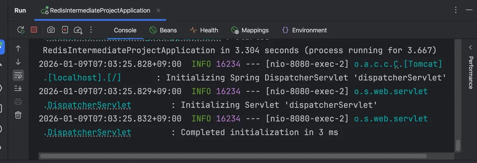
Task: Click INFO on the 25.828 log line
Action: [x=201, y=64]
